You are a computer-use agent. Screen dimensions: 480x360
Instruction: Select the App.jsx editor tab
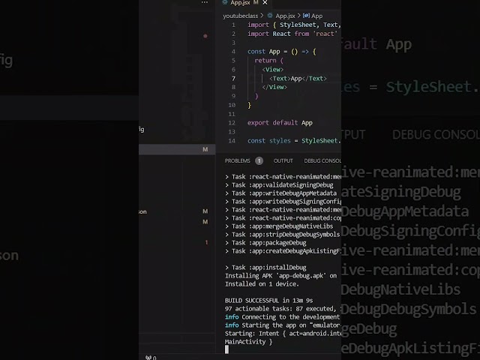click(245, 3)
